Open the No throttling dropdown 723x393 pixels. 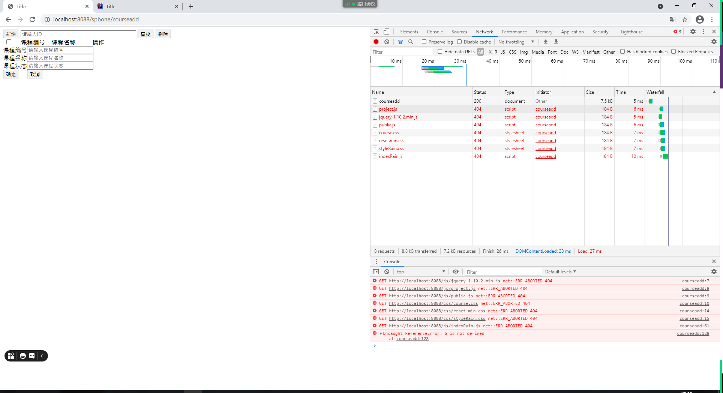(516, 42)
